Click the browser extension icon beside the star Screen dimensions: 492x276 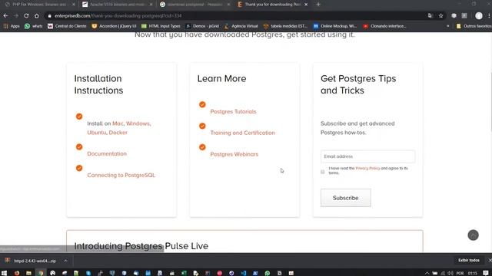(454, 15)
